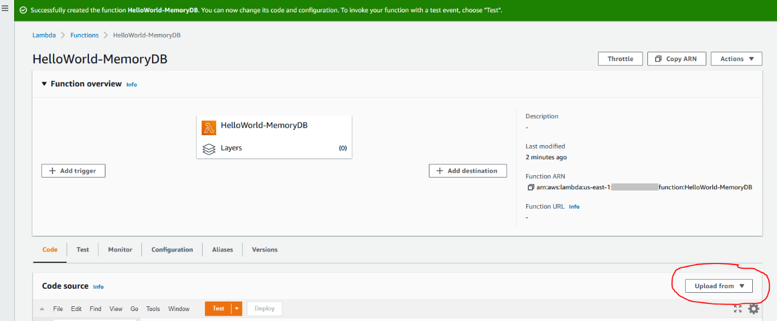
Task: Open the Function URL Info link
Action: [x=574, y=207]
